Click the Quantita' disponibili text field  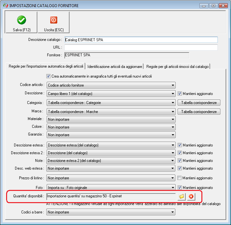(x=111, y=196)
